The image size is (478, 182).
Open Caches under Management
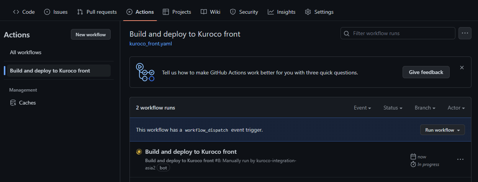click(x=27, y=103)
